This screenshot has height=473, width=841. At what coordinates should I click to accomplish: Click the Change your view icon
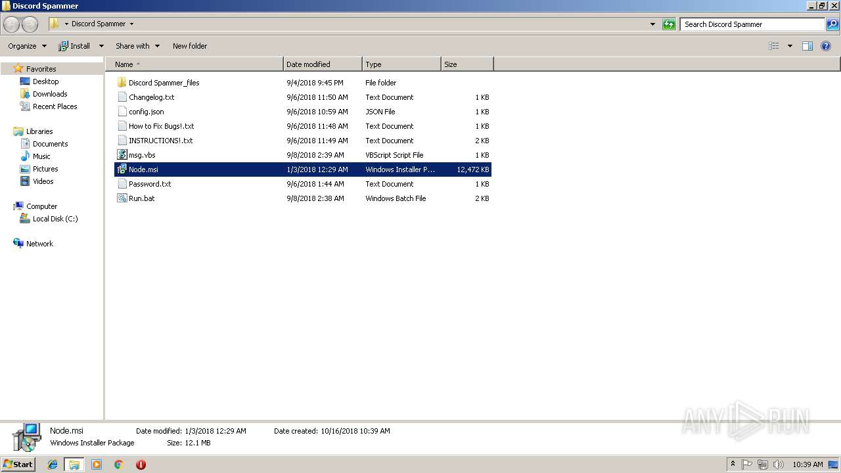pyautogui.click(x=774, y=46)
